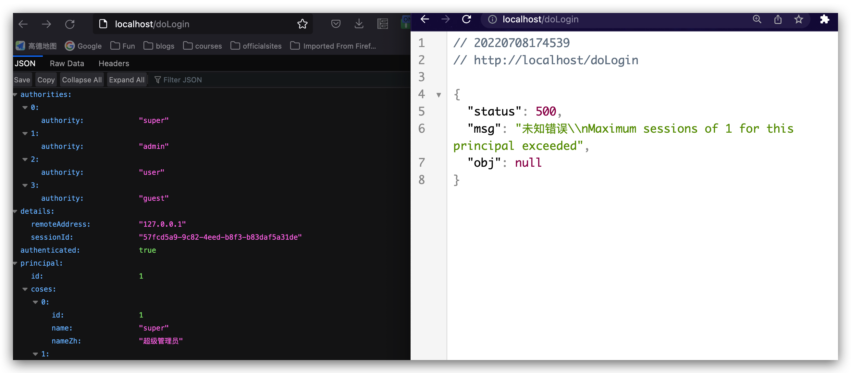Bookmark page with Chrome star icon
The height and width of the screenshot is (373, 851).
tap(798, 19)
